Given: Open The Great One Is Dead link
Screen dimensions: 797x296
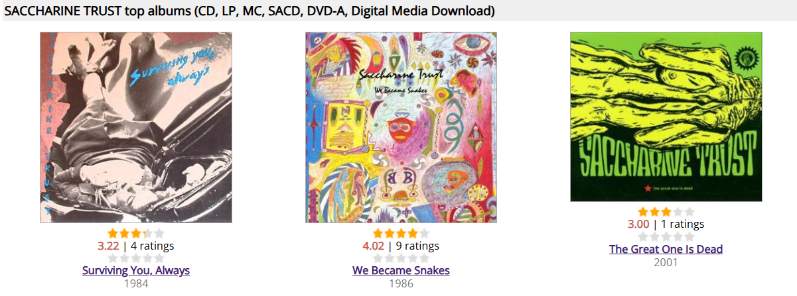Looking at the screenshot, I should 666,249.
